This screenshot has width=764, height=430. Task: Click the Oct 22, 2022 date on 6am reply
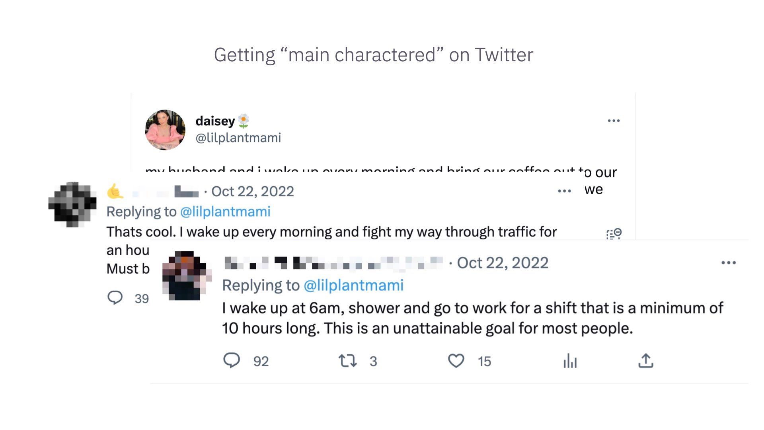point(503,263)
